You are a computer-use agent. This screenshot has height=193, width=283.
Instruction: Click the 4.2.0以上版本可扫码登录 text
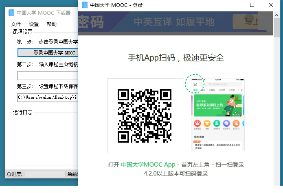(x=176, y=173)
